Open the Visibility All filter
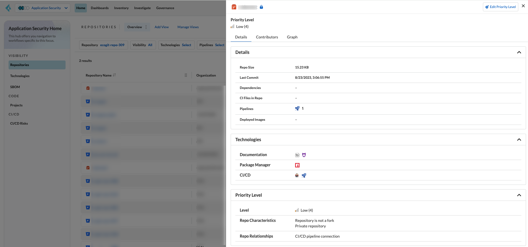The width and height of the screenshot is (528, 247). 142,45
